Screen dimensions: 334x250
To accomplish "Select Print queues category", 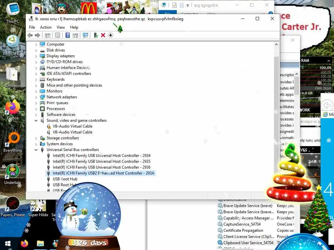I will coord(57,103).
